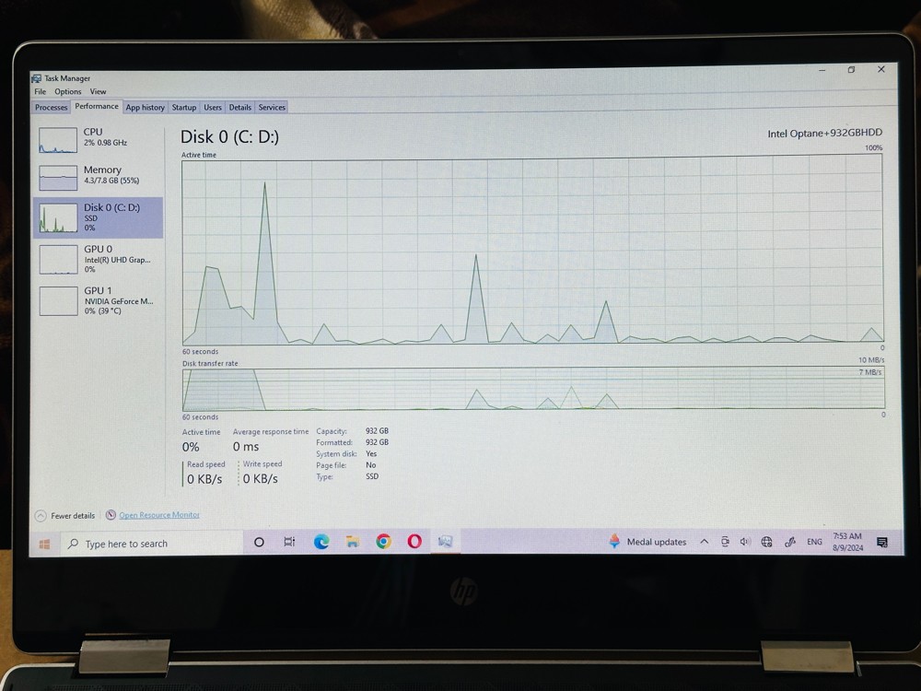Click the Task Manager title bar icon
This screenshot has width=921, height=691.
(37, 78)
